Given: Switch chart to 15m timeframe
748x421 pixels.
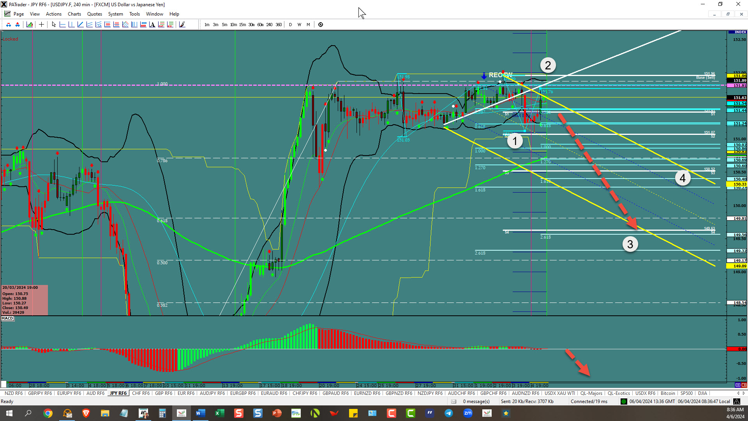Looking at the screenshot, I should 242,25.
